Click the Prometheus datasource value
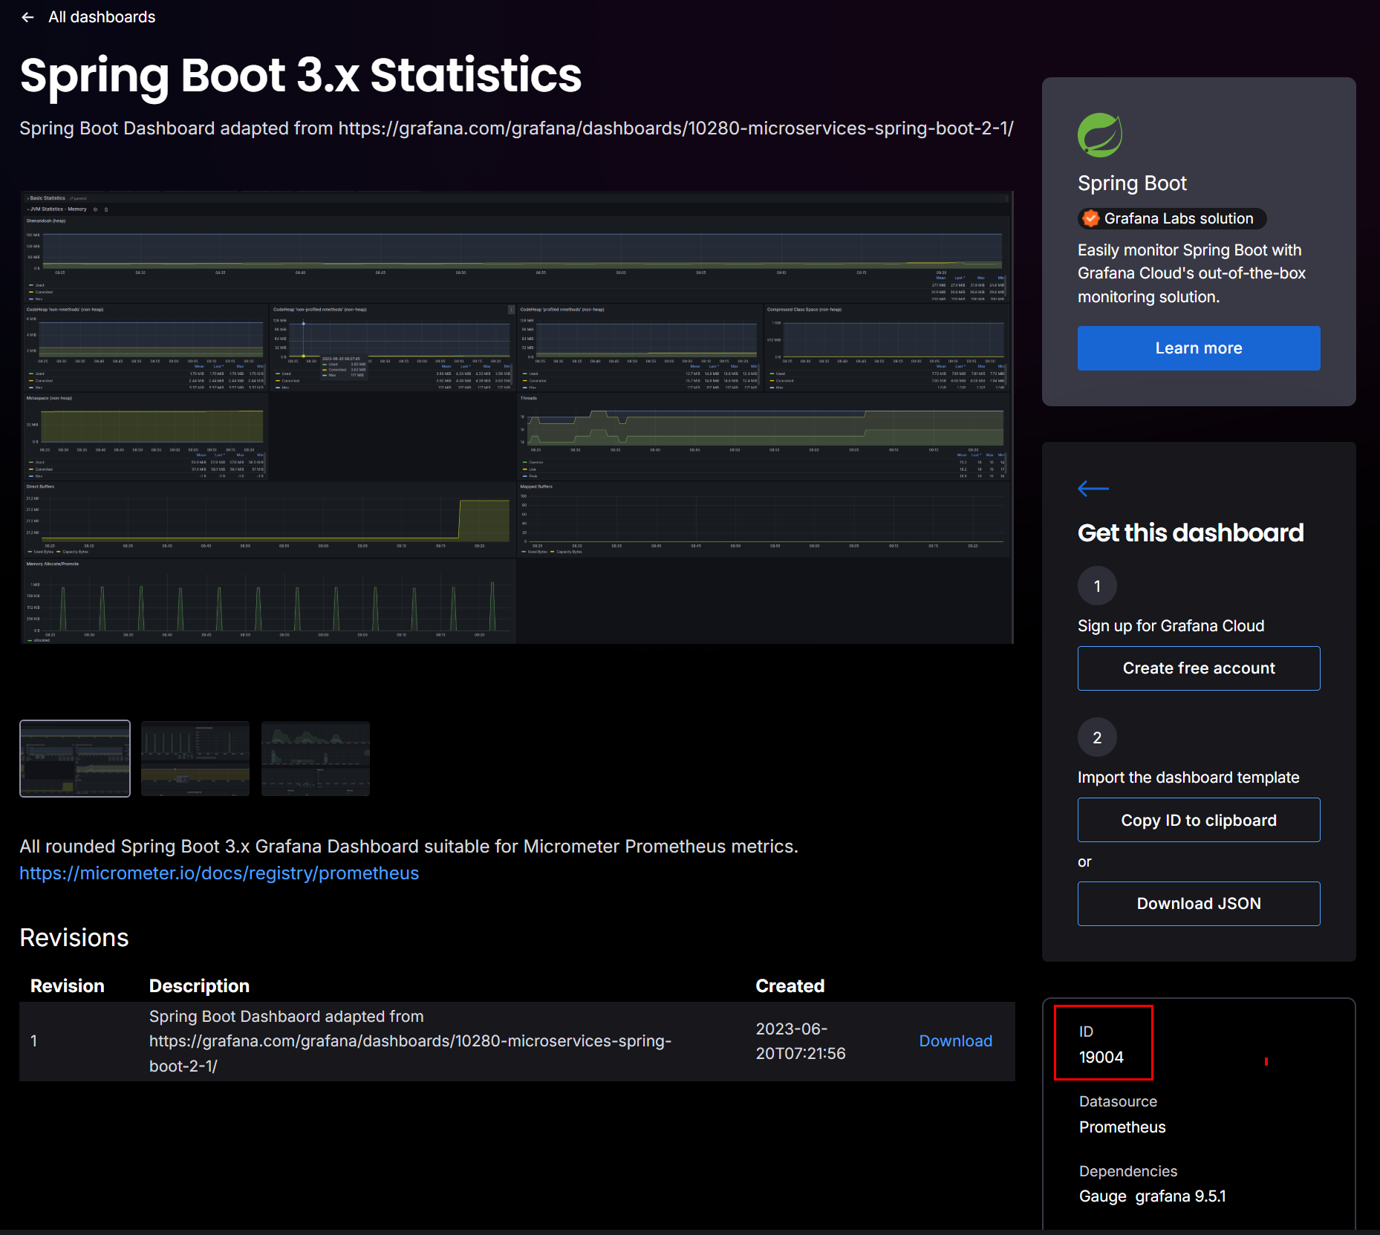 1122,1127
